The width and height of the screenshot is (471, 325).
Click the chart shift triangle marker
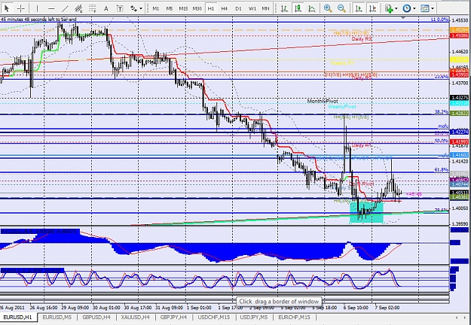(x=404, y=18)
